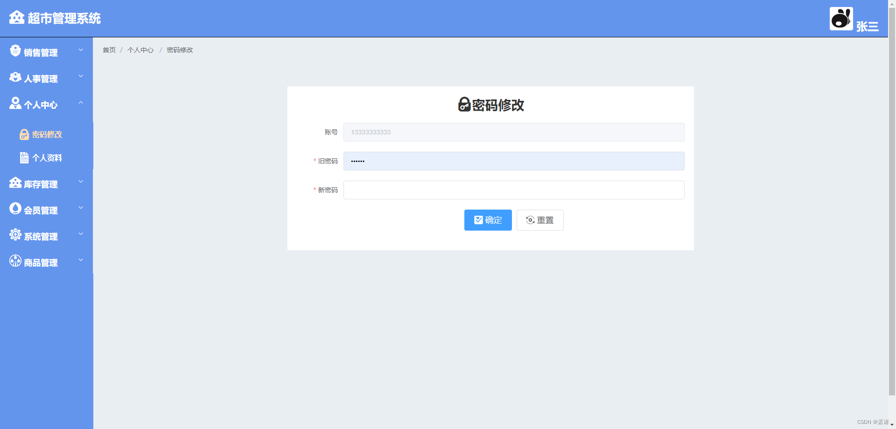This screenshot has width=896, height=429.
Task: Click the 会员管理 member management droplet icon
Action: pos(15,209)
